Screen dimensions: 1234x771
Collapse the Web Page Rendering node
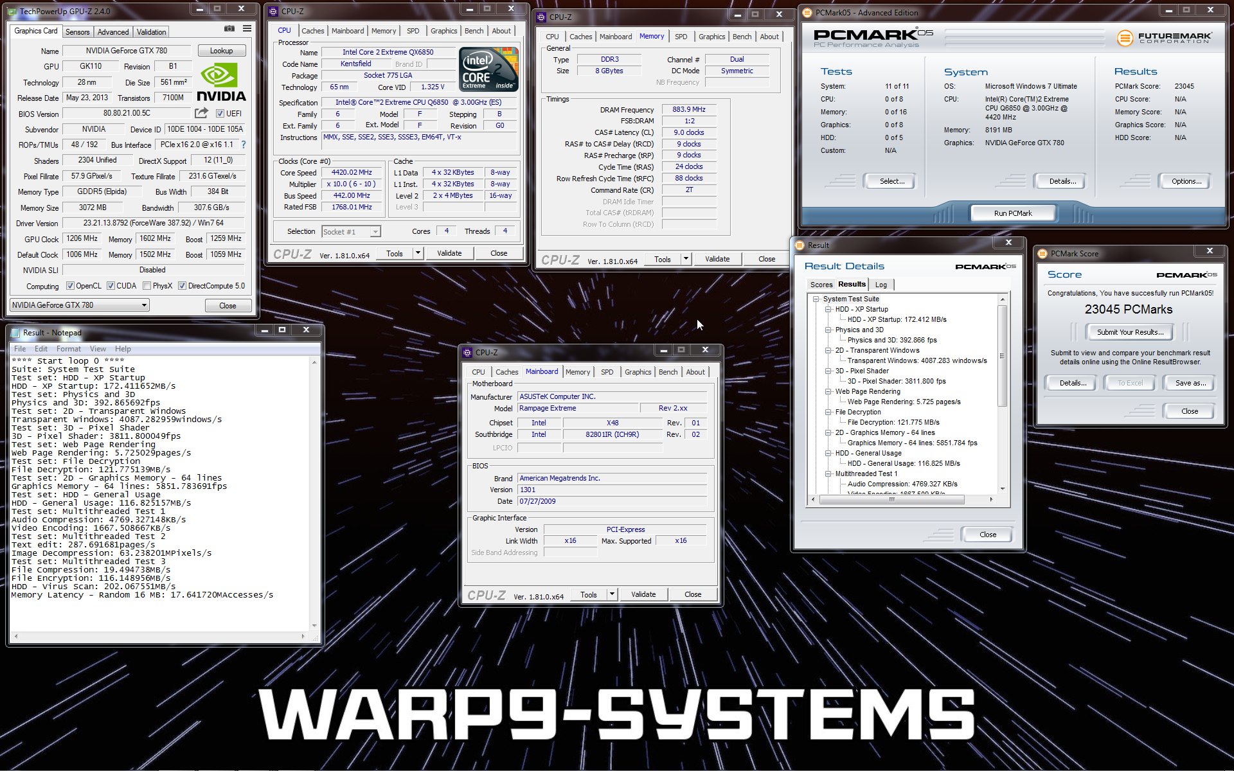point(828,391)
